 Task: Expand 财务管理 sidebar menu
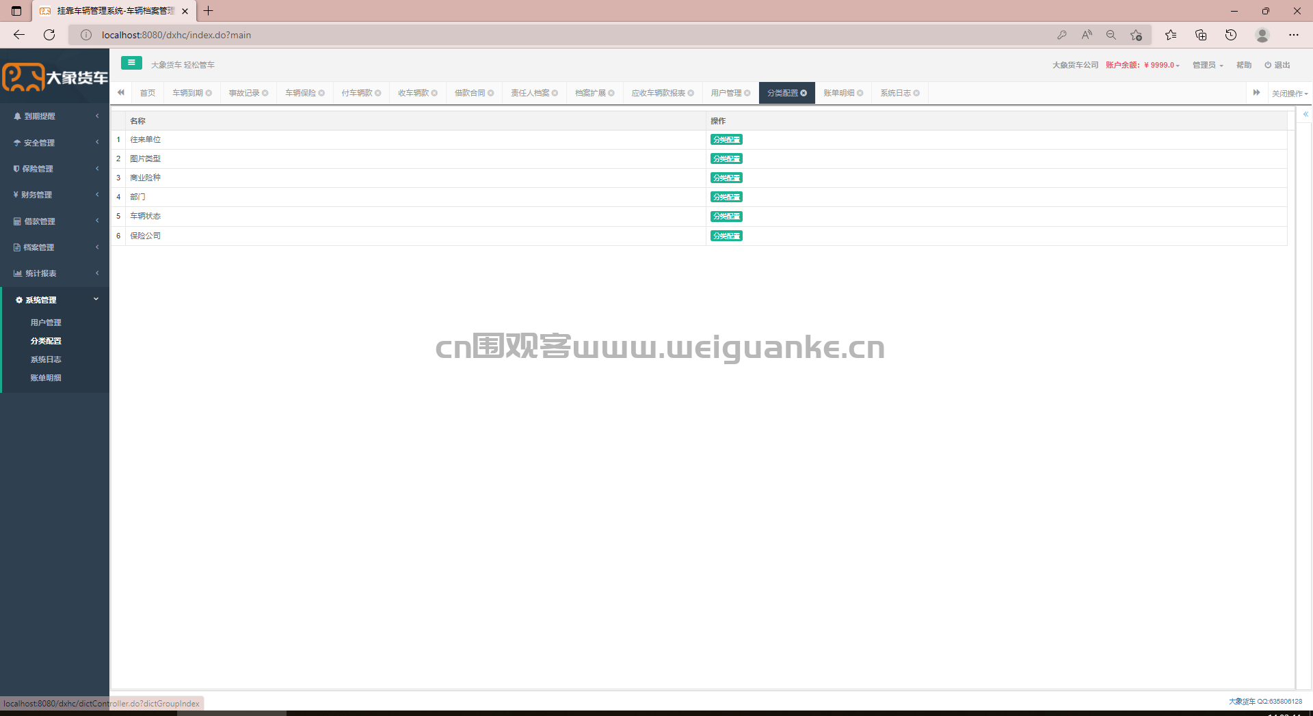pyautogui.click(x=55, y=195)
